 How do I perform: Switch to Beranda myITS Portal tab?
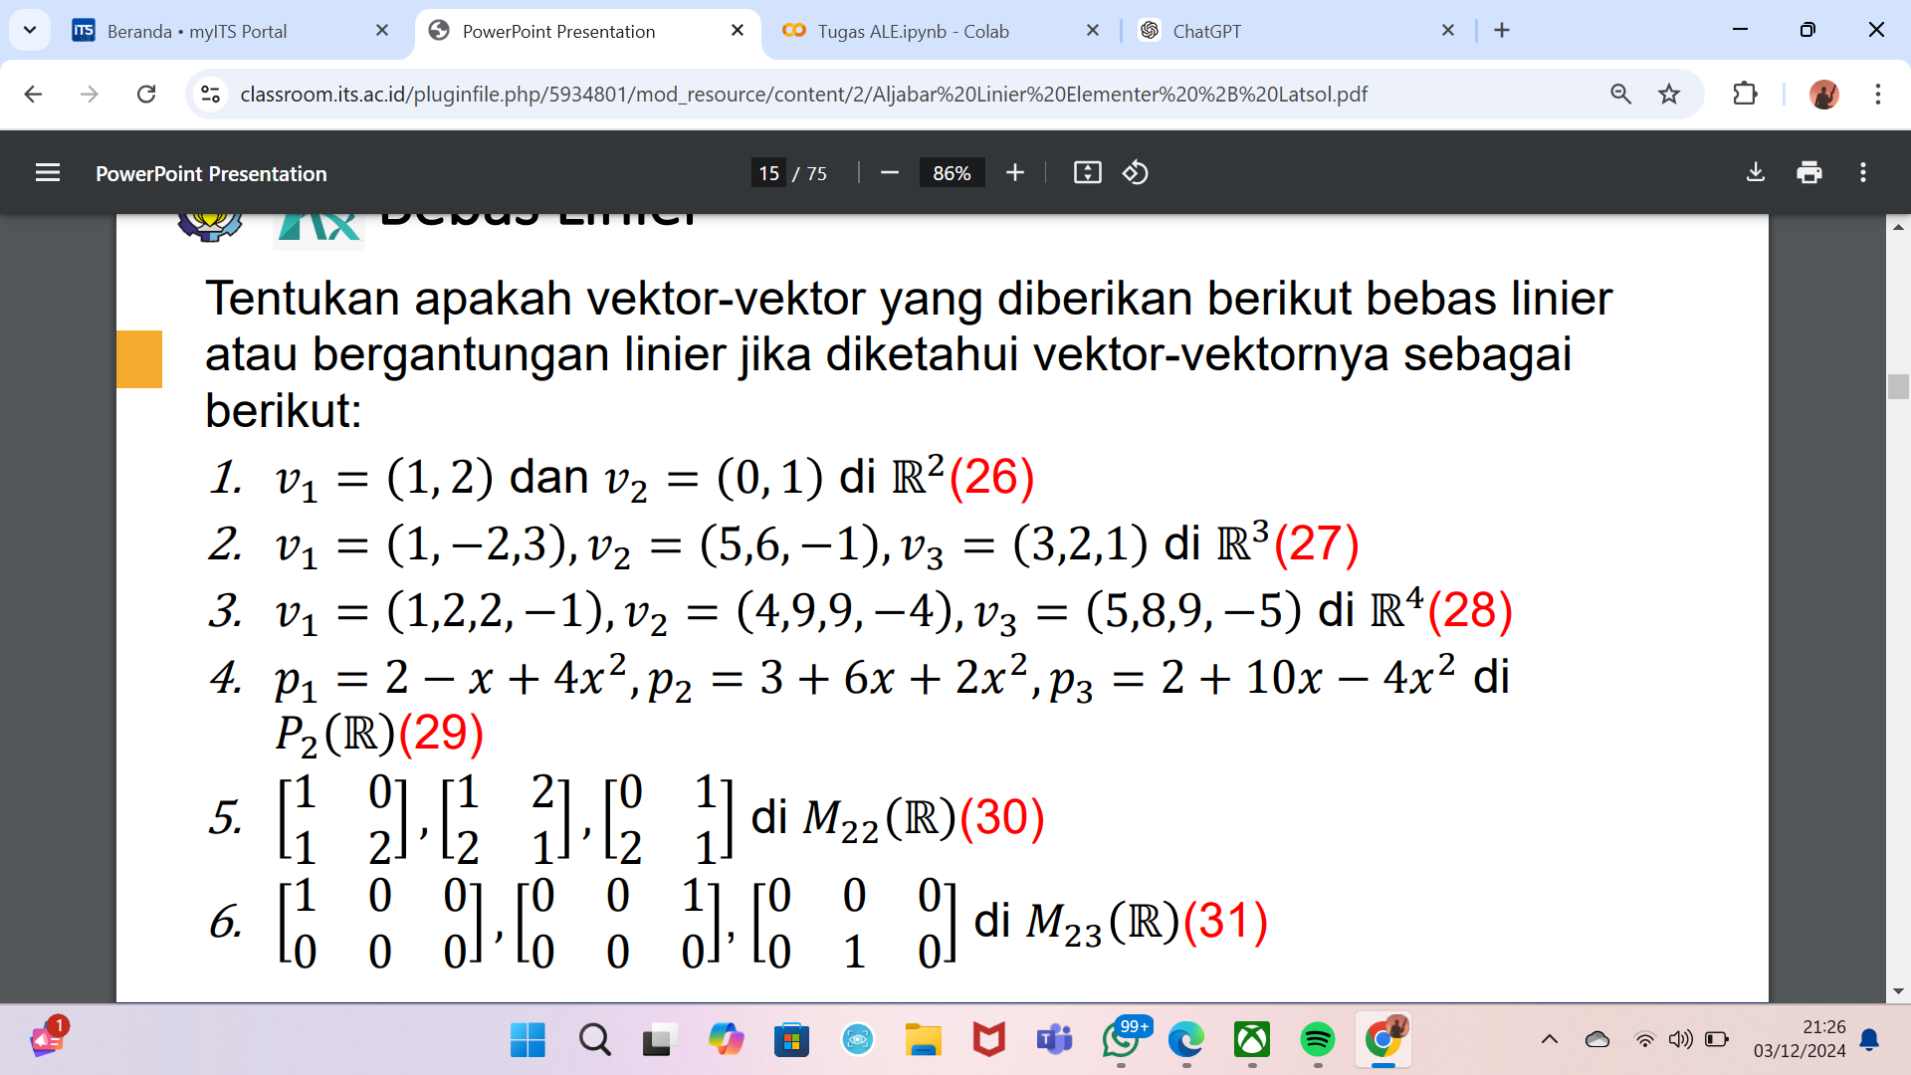pos(231,31)
